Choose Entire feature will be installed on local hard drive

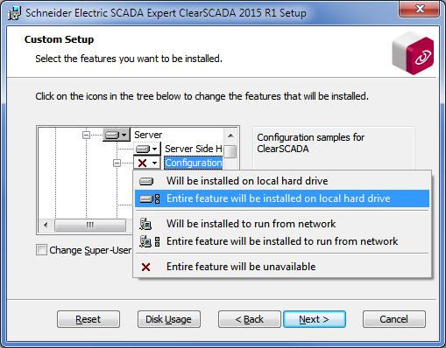point(282,198)
